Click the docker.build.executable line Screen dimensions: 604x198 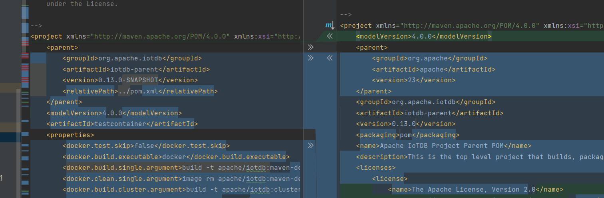176,157
